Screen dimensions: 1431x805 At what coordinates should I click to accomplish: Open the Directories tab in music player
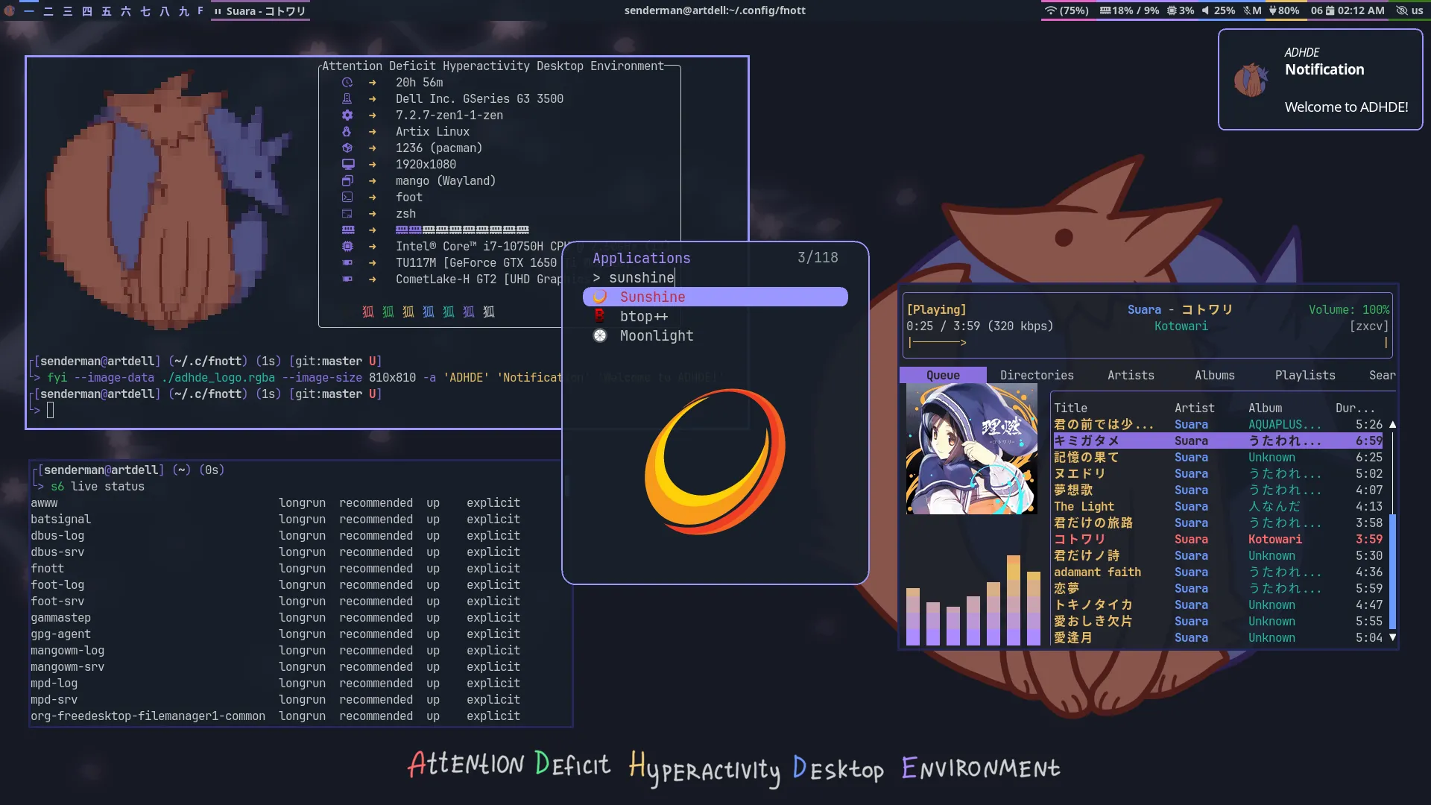coord(1037,375)
